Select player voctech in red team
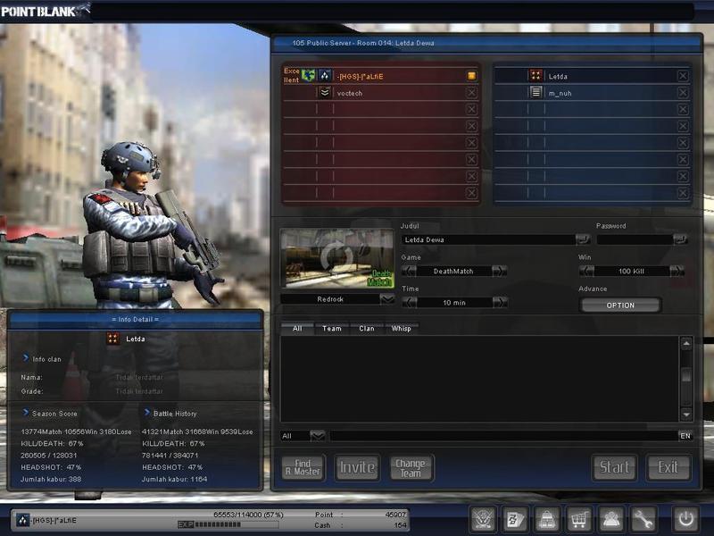Viewport: 714px width, 536px height. click(x=380, y=93)
